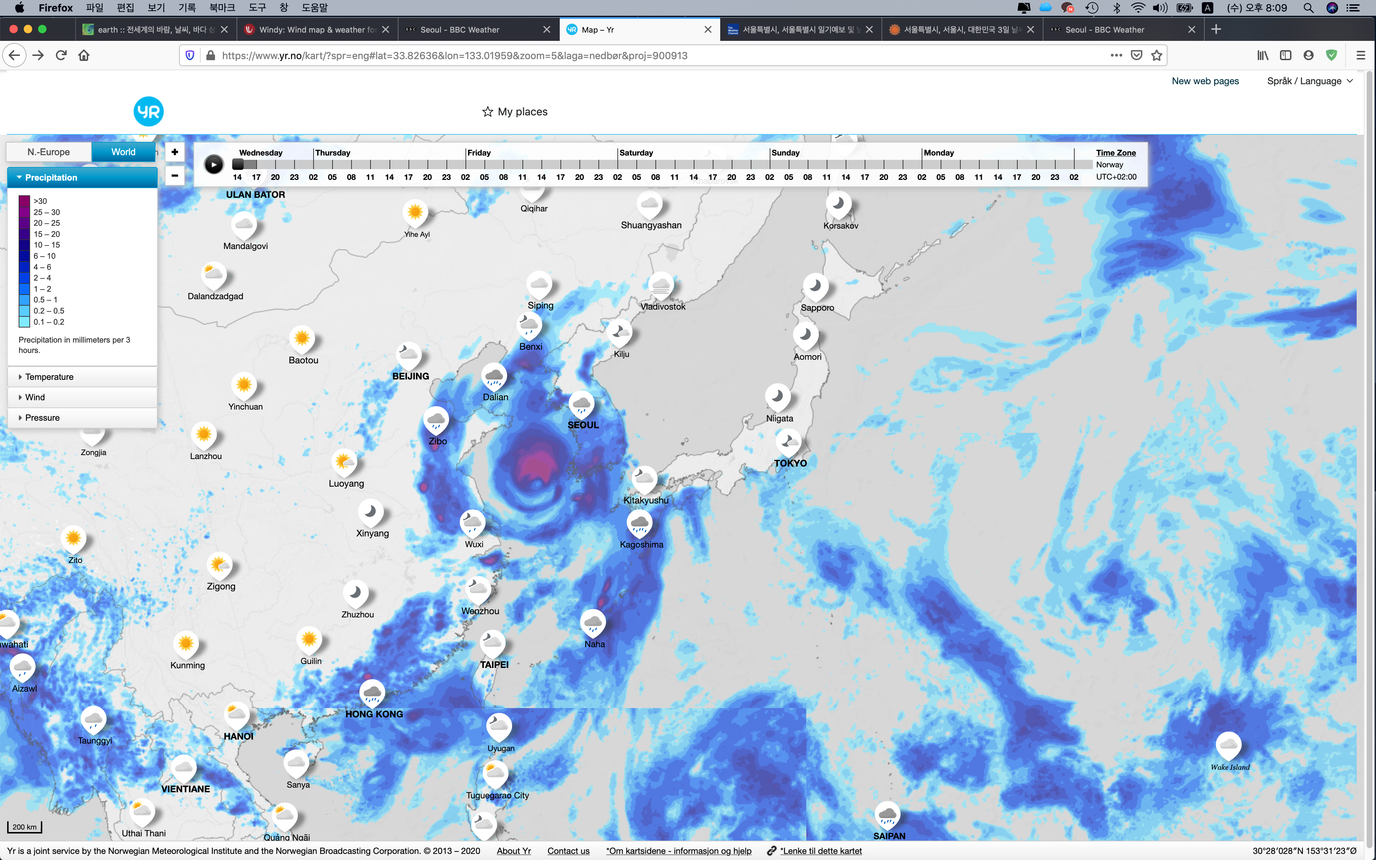Open the 북마크 menu in menu bar
This screenshot has height=860, width=1376.
click(x=222, y=8)
